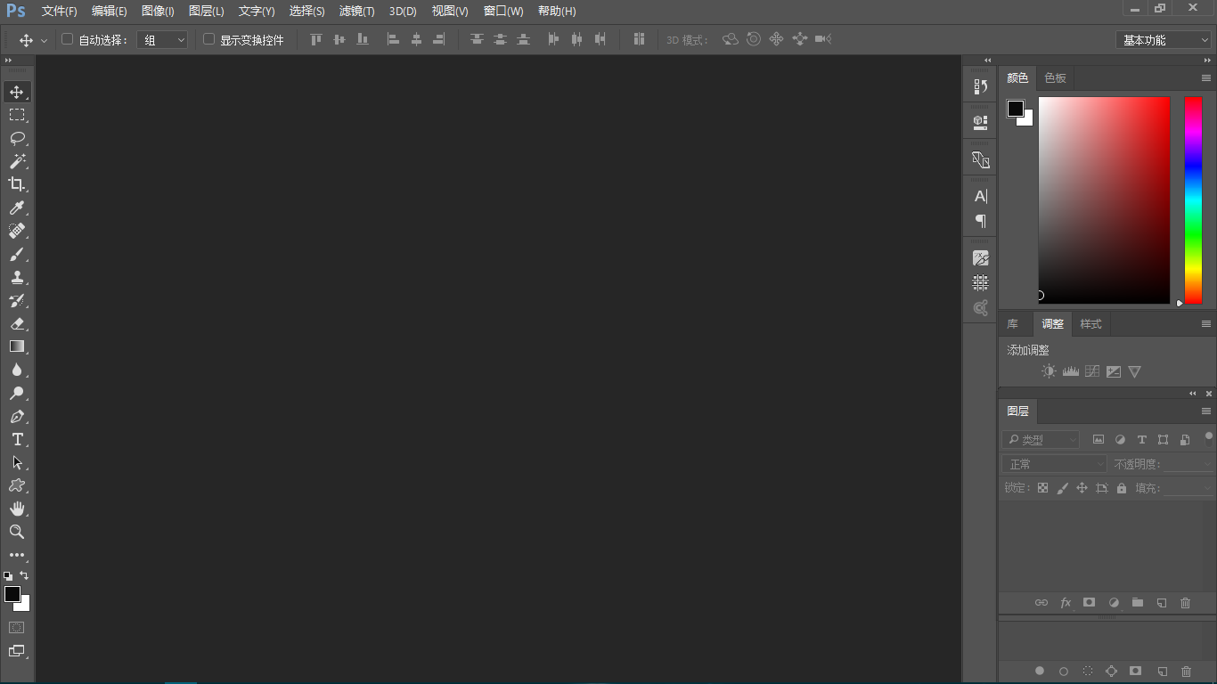Toggle the layer filter switch
1217x684 pixels.
[x=1209, y=437]
